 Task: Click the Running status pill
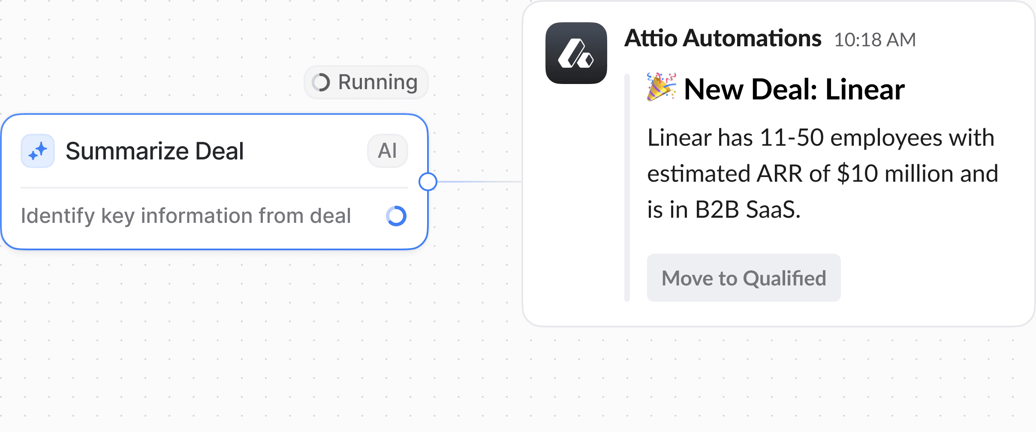[366, 82]
